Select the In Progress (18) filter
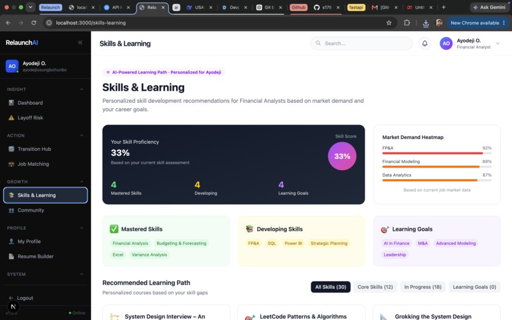 423,287
